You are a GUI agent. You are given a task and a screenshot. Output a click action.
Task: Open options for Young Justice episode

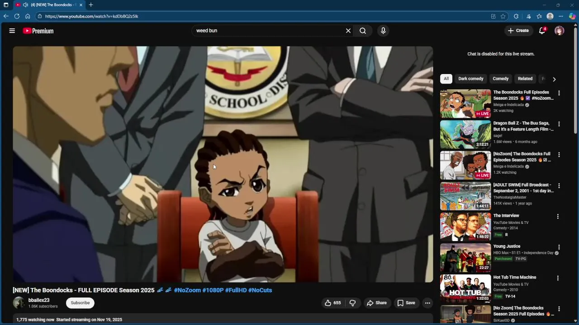tap(559, 247)
